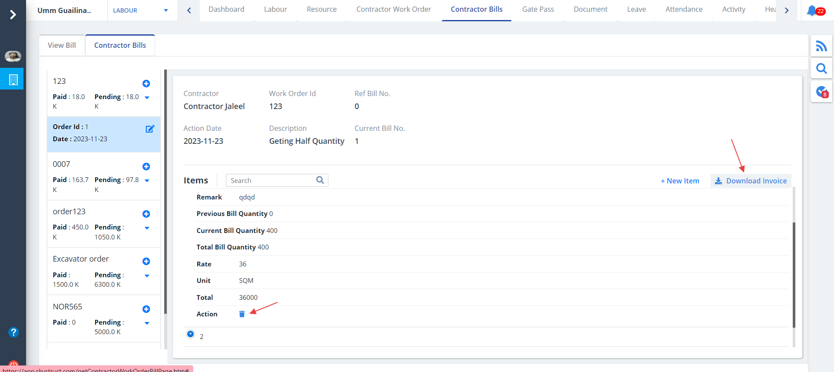Open the LABOUR module dropdown
The height and width of the screenshot is (372, 834).
(140, 10)
